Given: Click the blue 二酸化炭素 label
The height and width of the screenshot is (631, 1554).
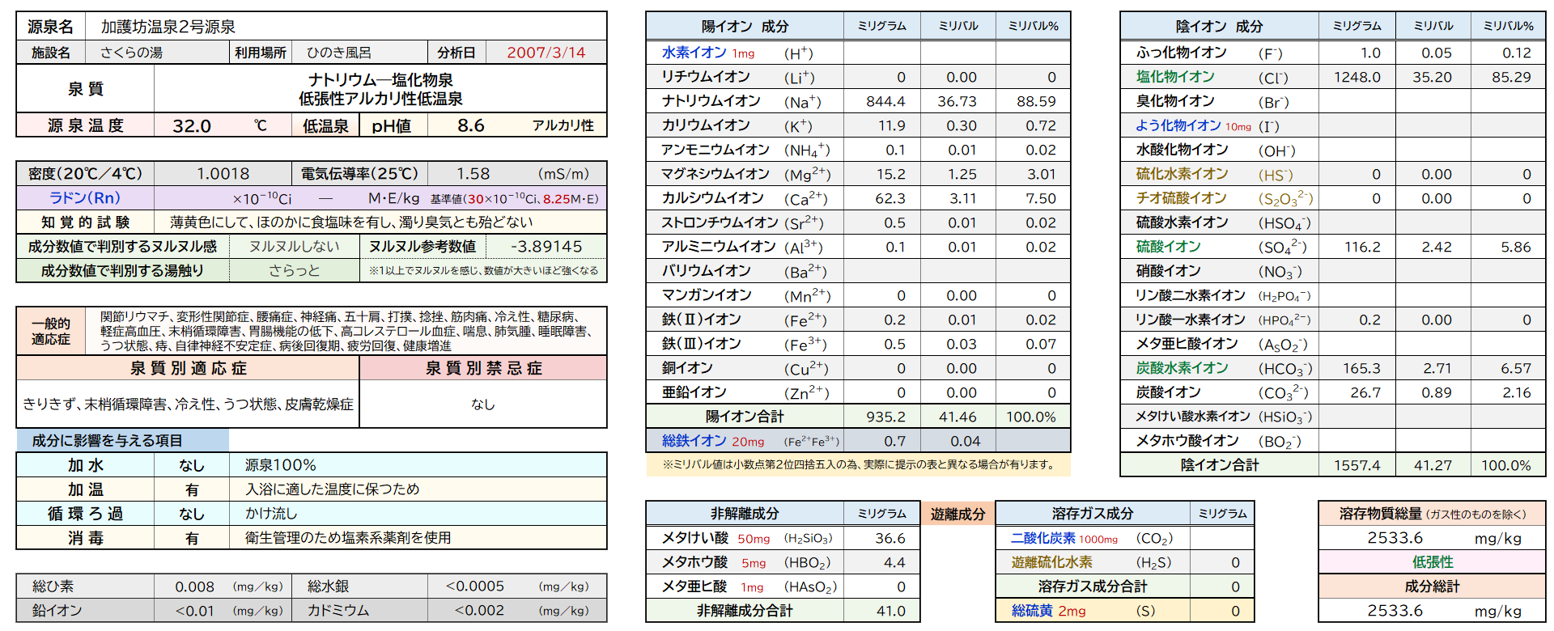Looking at the screenshot, I should click(x=1042, y=538).
